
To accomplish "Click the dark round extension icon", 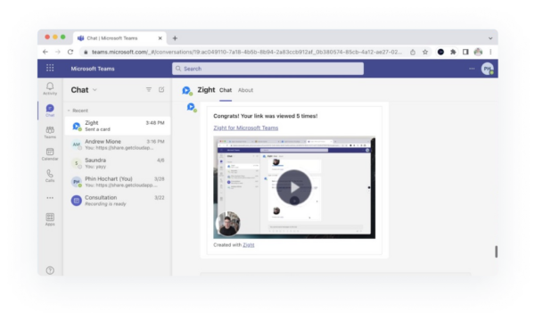I will pos(440,52).
